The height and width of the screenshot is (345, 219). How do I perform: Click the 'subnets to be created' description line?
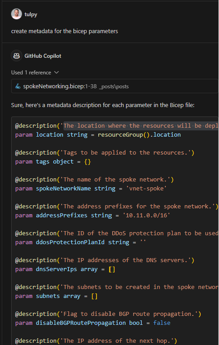pos(117,287)
